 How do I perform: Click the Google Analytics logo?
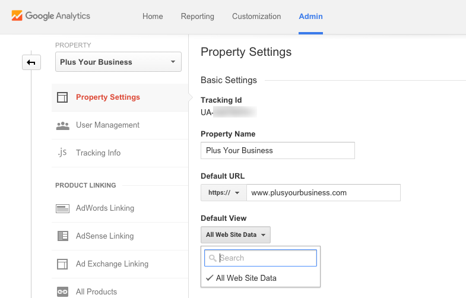point(51,16)
